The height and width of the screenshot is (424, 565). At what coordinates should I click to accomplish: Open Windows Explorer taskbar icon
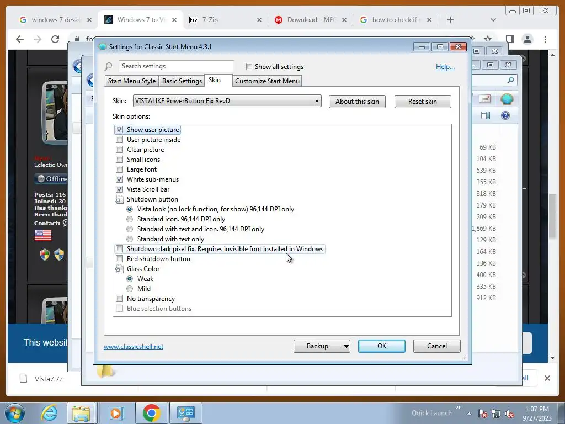click(x=81, y=413)
